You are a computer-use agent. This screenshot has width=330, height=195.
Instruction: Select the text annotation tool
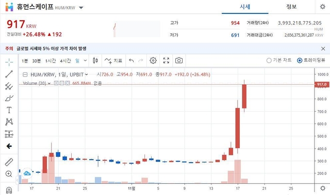[x=9, y=110]
